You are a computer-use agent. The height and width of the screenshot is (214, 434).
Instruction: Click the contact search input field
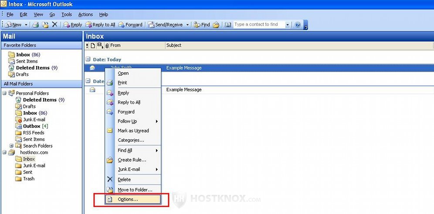tap(259, 25)
